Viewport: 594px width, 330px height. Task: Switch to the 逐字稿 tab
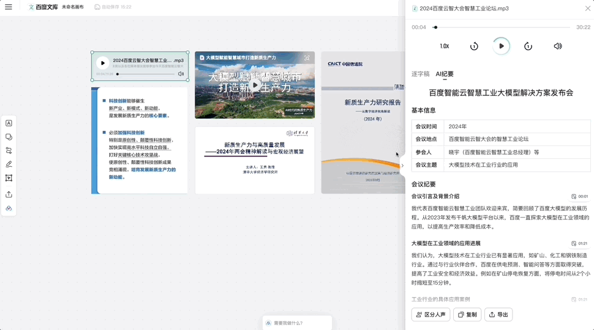pos(421,74)
